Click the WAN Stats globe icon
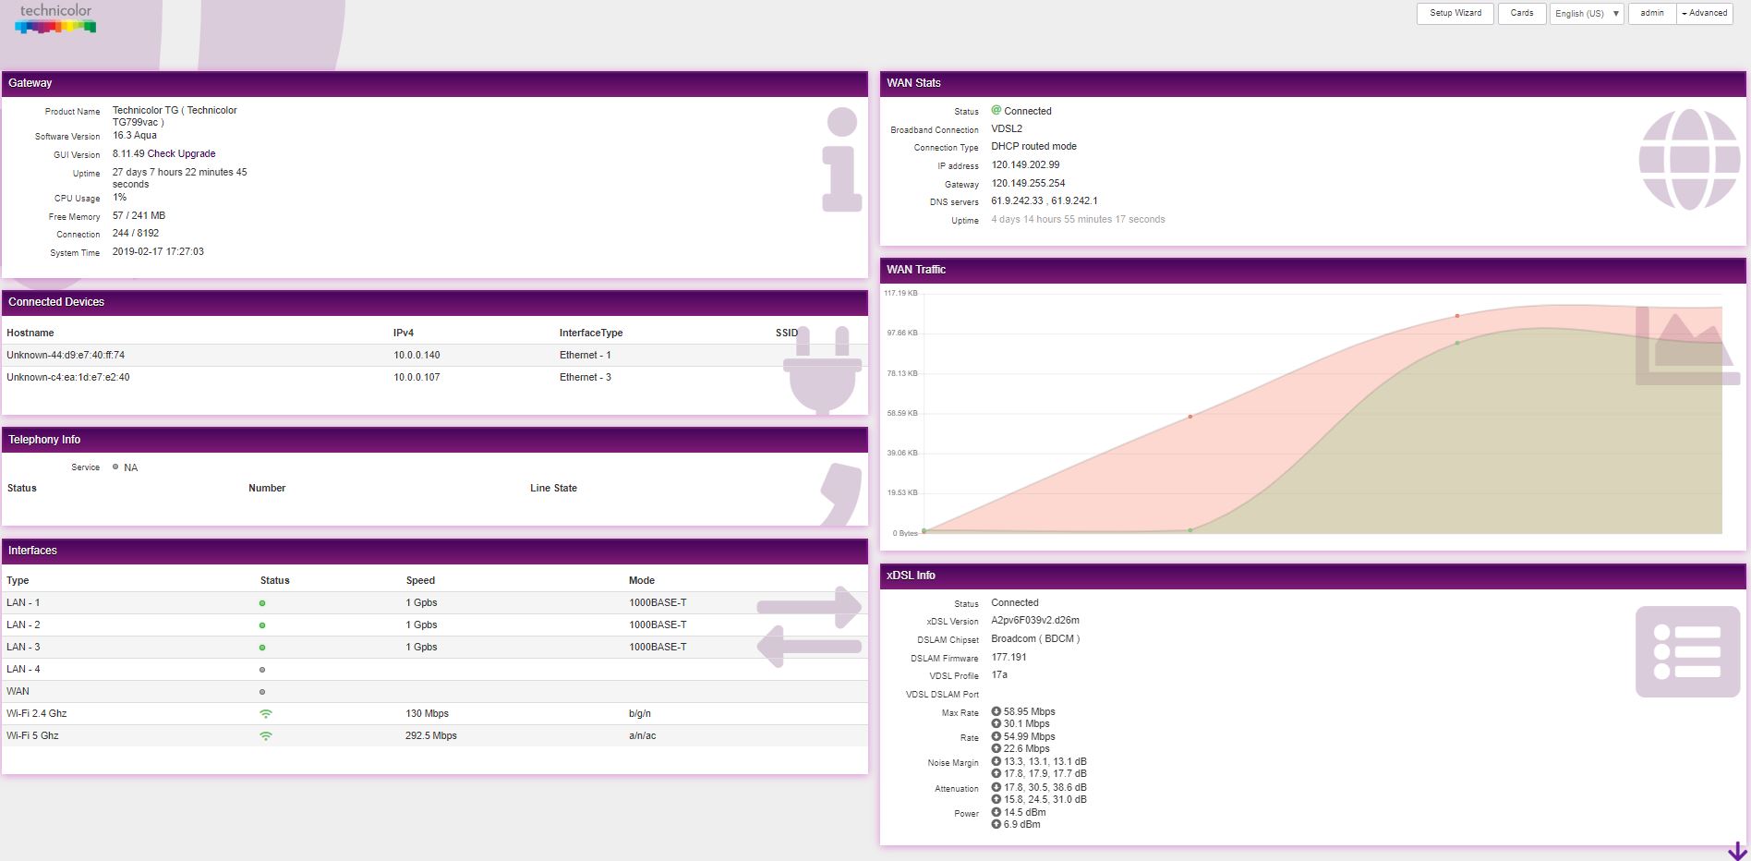Screen dimensions: 1751x861 click(x=1689, y=160)
